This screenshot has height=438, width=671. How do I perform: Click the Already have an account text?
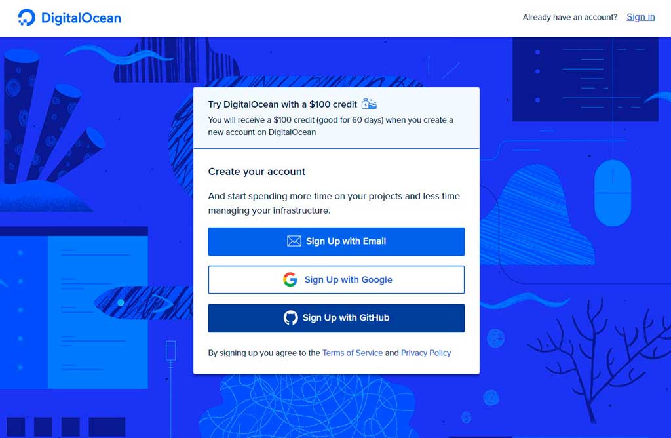[x=570, y=17]
